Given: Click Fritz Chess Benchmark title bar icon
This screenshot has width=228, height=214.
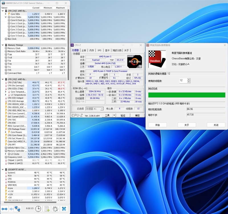Looking at the screenshot, I should click(148, 45).
